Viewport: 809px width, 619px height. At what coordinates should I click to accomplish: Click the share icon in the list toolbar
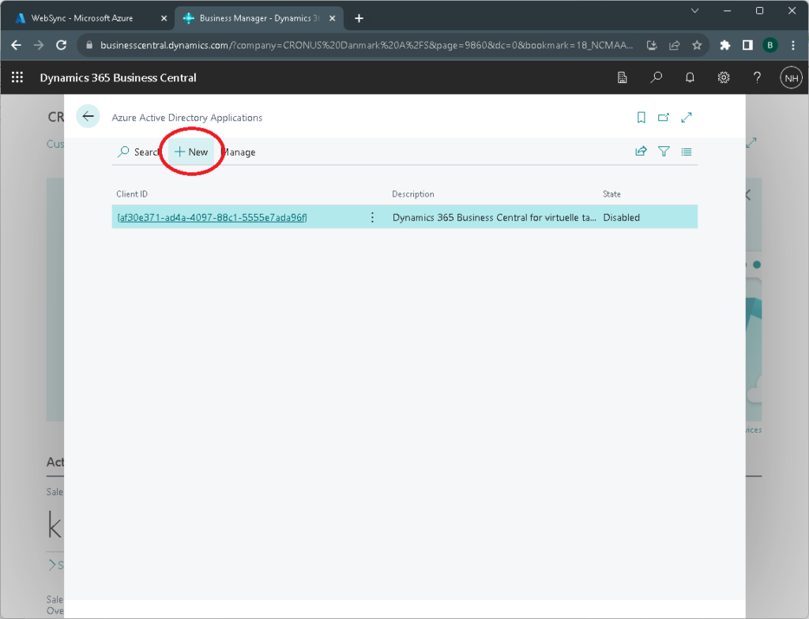[641, 152]
